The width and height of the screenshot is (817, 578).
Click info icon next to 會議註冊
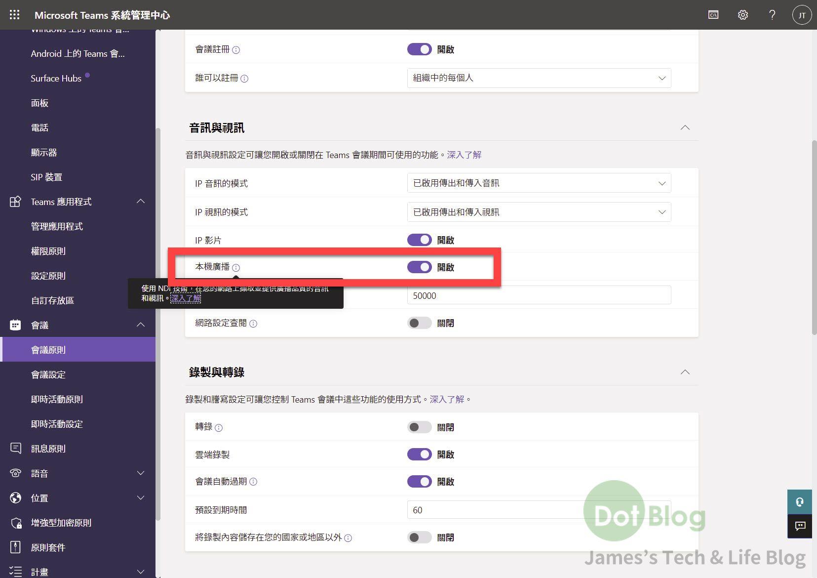point(236,50)
